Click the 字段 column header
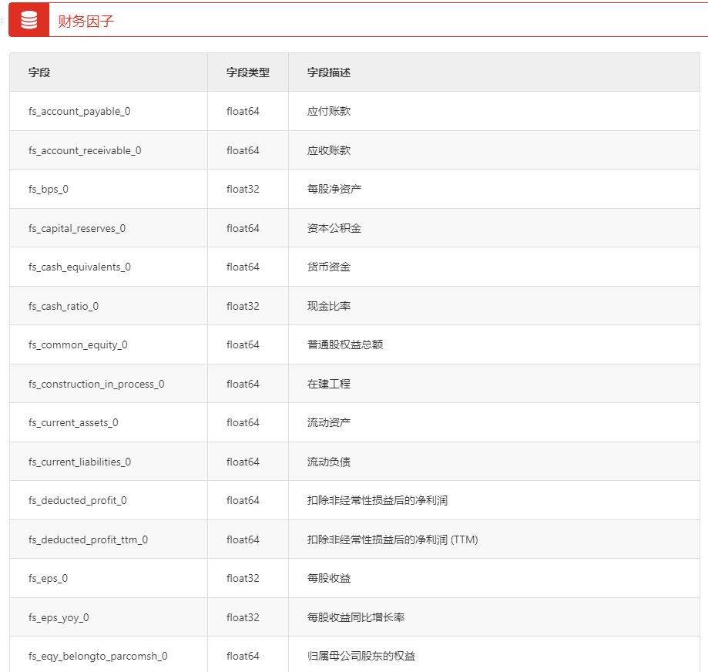The height and width of the screenshot is (672, 708). click(39, 72)
